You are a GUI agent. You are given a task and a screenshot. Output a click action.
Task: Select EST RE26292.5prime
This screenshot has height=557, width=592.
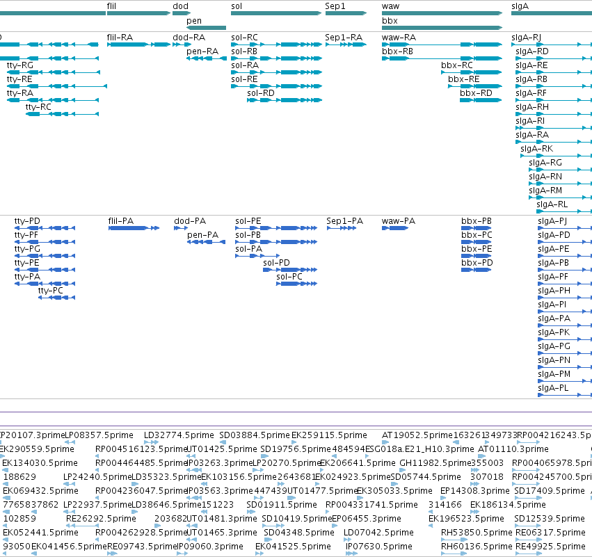tap(82, 526)
